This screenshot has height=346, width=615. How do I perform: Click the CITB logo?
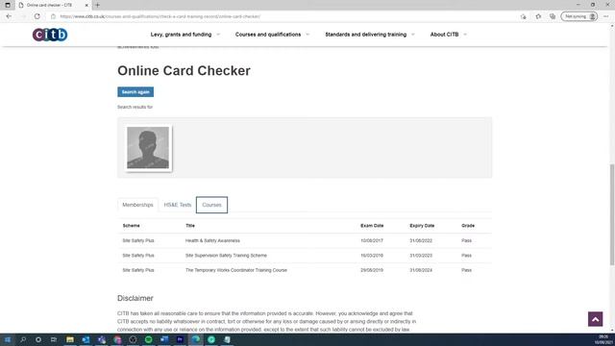[x=50, y=35]
